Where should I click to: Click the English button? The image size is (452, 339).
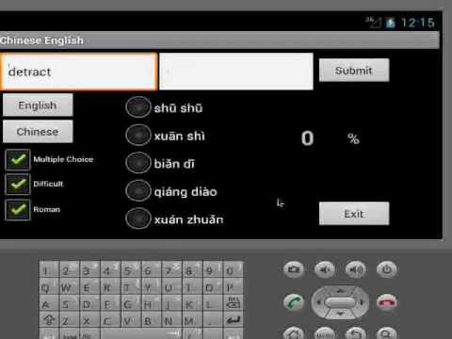tap(38, 105)
